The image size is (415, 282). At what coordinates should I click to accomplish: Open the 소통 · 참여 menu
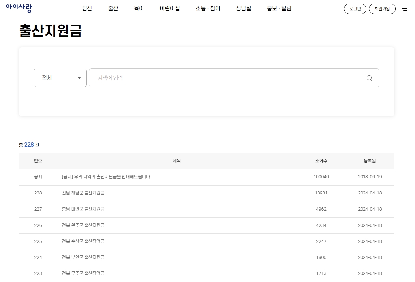point(208,8)
